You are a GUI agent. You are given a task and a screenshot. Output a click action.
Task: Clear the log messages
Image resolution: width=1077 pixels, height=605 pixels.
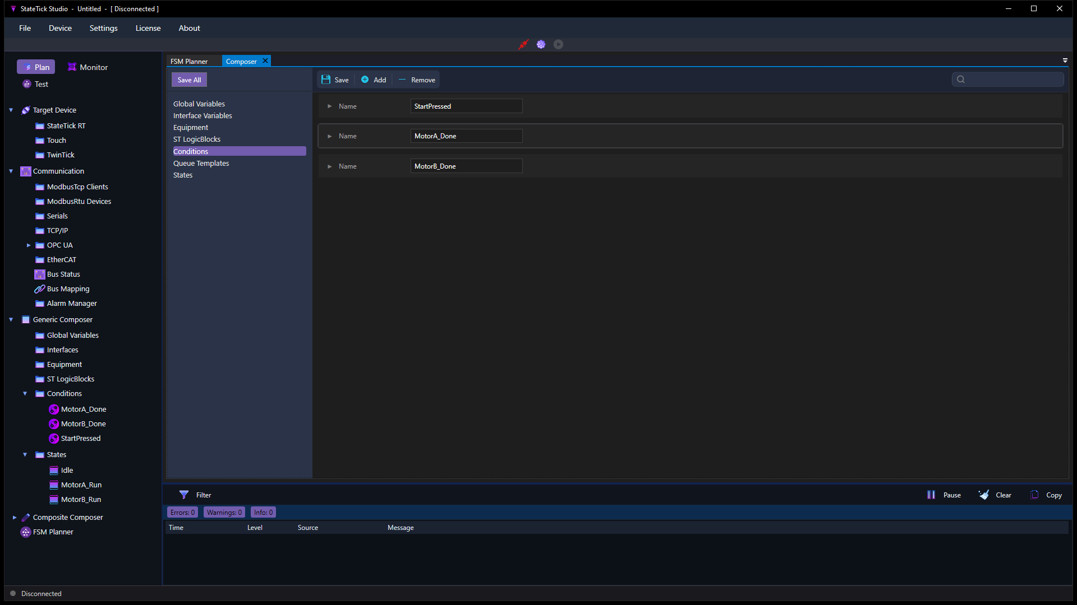[995, 495]
